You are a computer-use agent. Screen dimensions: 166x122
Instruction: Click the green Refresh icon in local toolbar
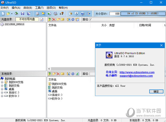click(x=77, y=74)
